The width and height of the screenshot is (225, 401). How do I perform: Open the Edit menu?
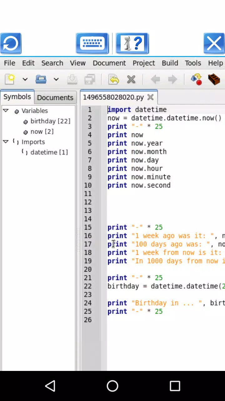click(28, 63)
